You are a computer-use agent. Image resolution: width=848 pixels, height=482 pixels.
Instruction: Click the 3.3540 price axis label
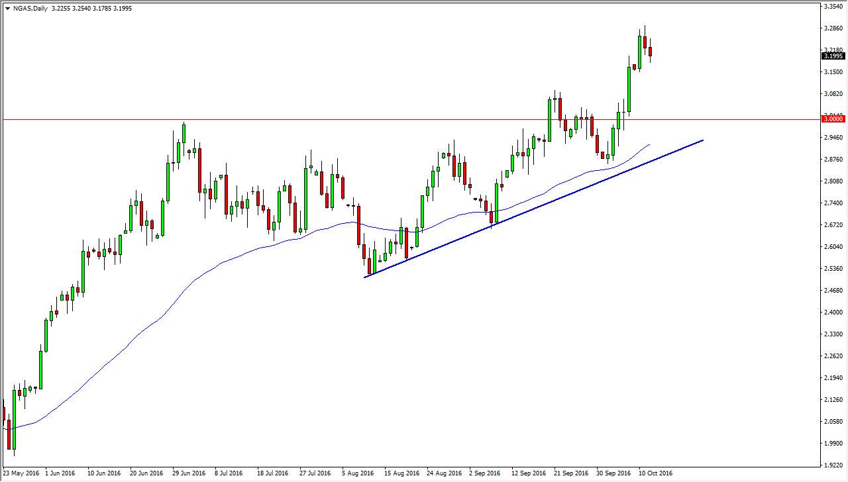pyautogui.click(x=833, y=7)
